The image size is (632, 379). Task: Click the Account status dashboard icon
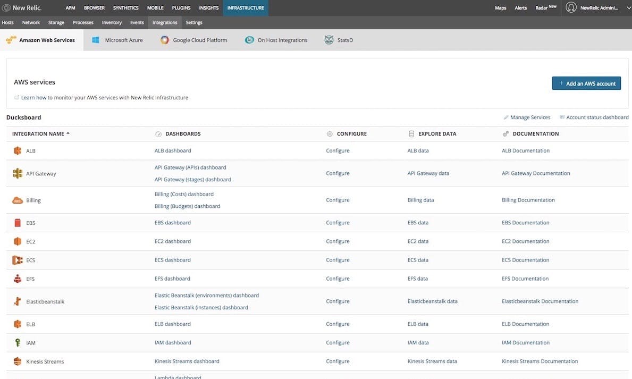562,117
